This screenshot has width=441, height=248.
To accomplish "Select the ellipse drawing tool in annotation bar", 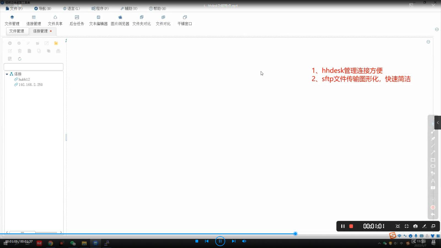I will click(433, 166).
